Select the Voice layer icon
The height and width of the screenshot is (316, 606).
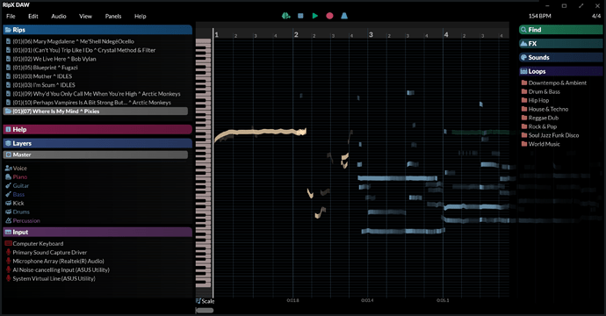8,168
